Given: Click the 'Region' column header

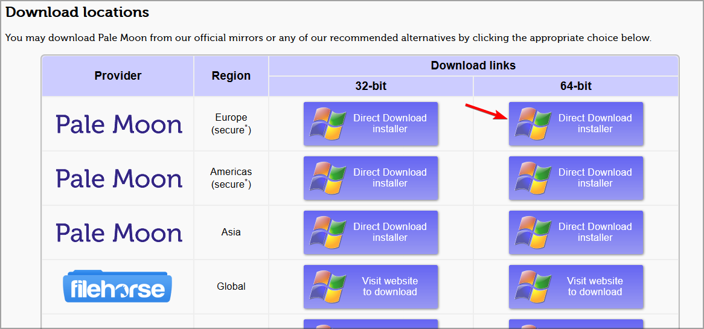Looking at the screenshot, I should coord(231,76).
